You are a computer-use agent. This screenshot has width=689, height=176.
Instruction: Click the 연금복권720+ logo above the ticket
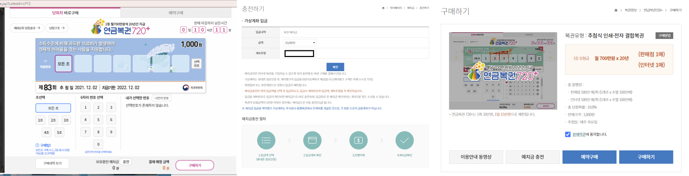pos(120,27)
